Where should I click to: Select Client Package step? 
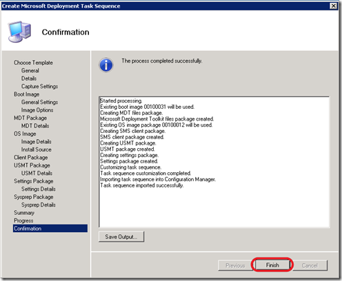31,158
